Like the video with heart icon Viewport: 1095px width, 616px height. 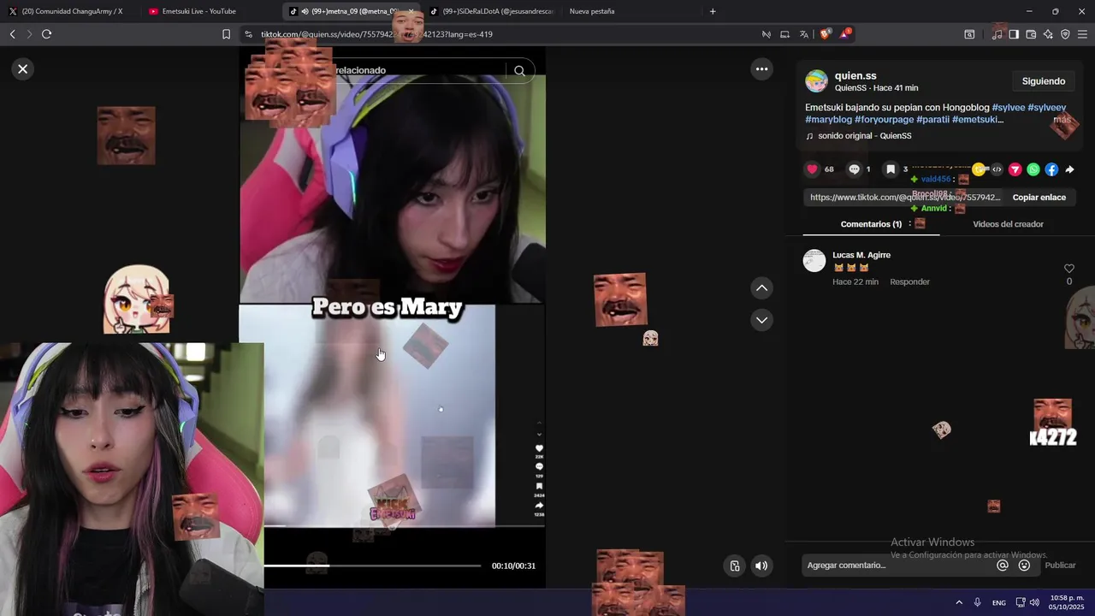(812, 169)
